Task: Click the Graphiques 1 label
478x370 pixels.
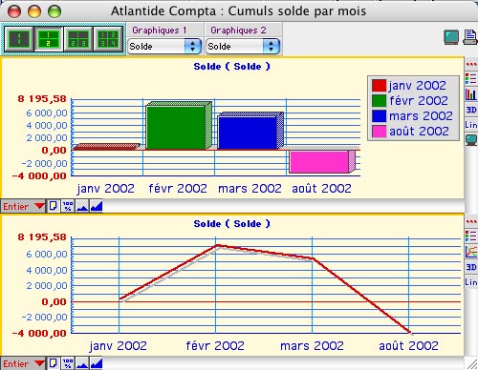Action: pos(159,31)
